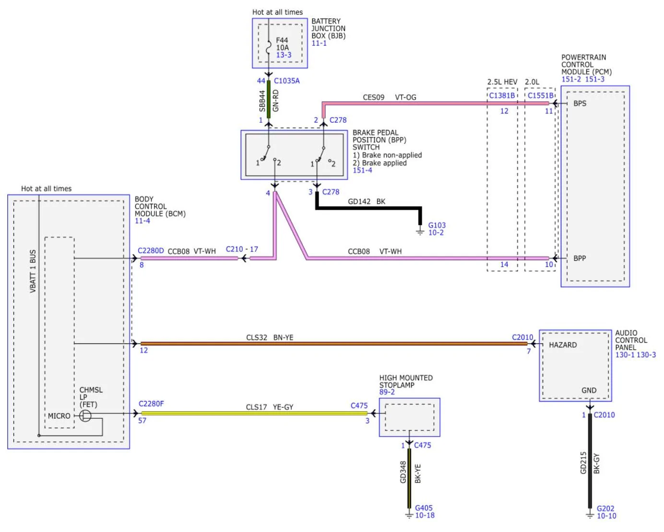Click the CHMSL LP FET circle symbol
Screen dimensions: 664x532
85,415
